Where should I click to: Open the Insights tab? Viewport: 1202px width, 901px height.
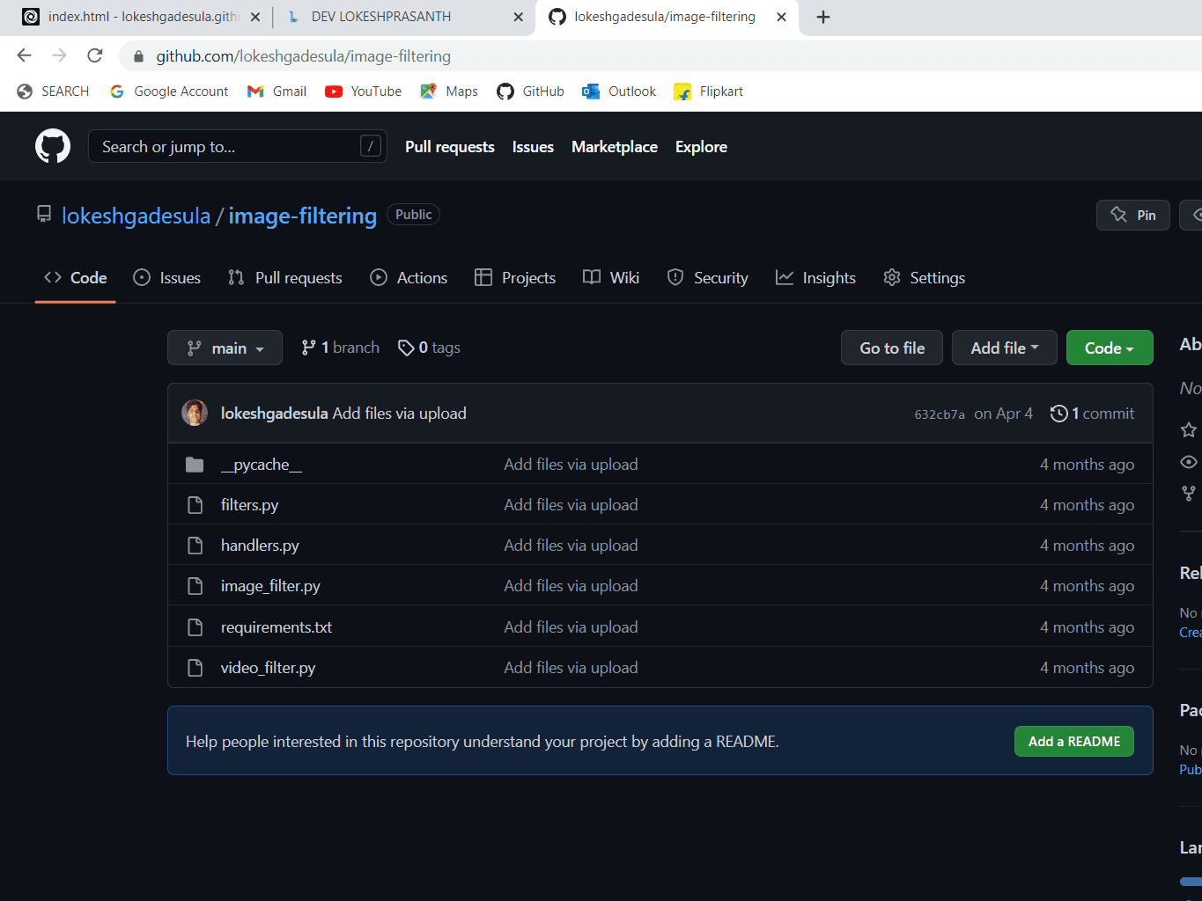[815, 277]
